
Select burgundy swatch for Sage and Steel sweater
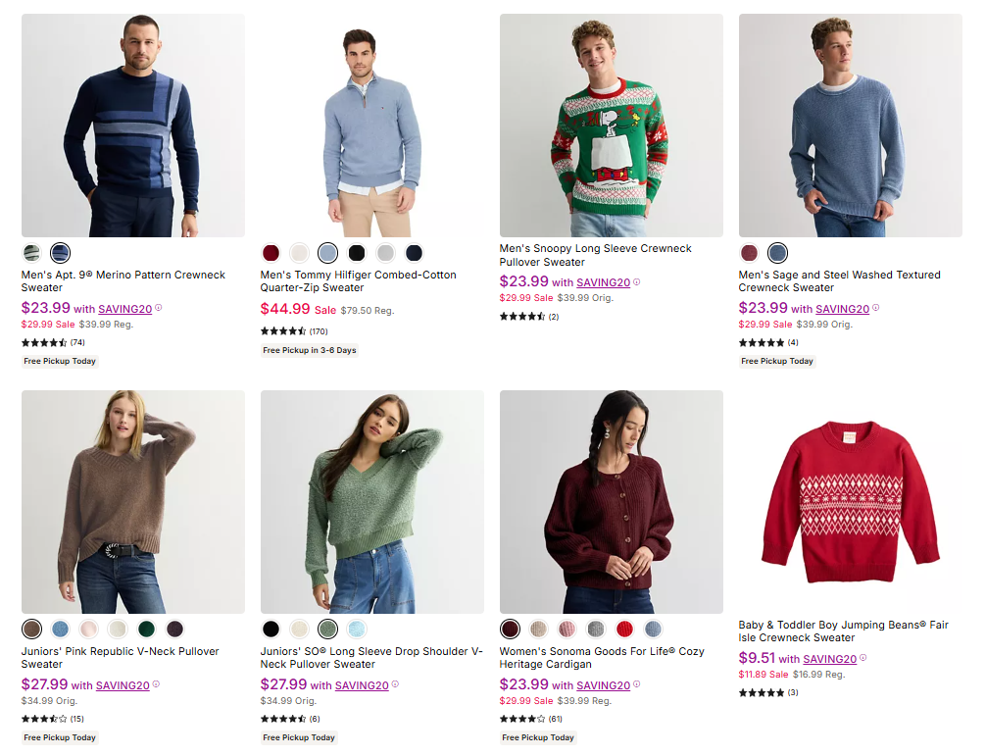pos(750,253)
